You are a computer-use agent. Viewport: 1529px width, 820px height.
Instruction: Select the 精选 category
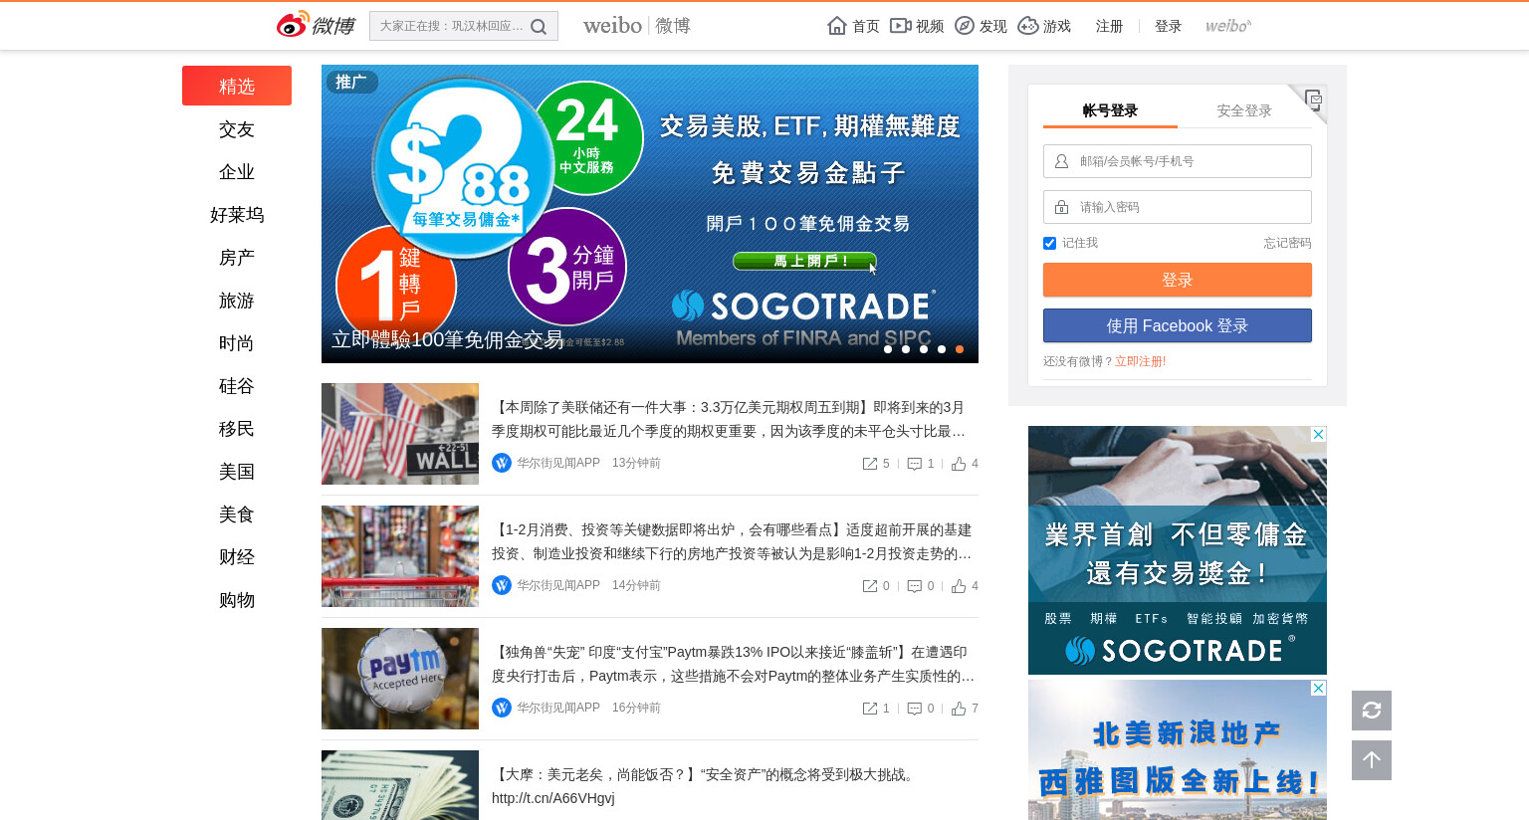pos(237,86)
